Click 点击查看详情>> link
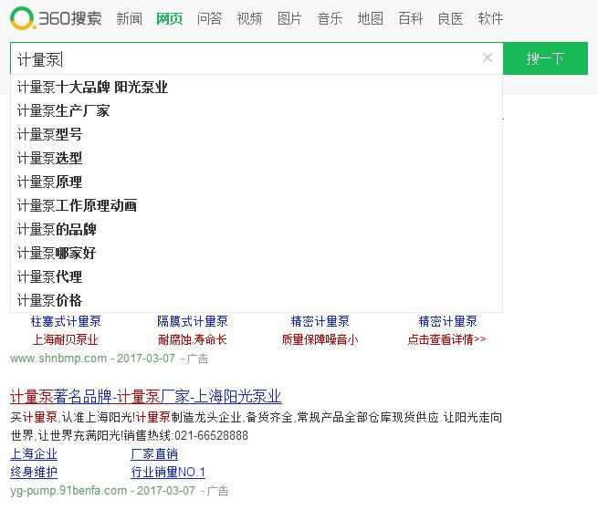The image size is (598, 510). pos(447,339)
